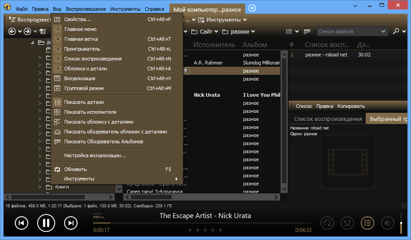
Task: Select Показать обозреватель обложек с деталями
Action: tap(117, 132)
